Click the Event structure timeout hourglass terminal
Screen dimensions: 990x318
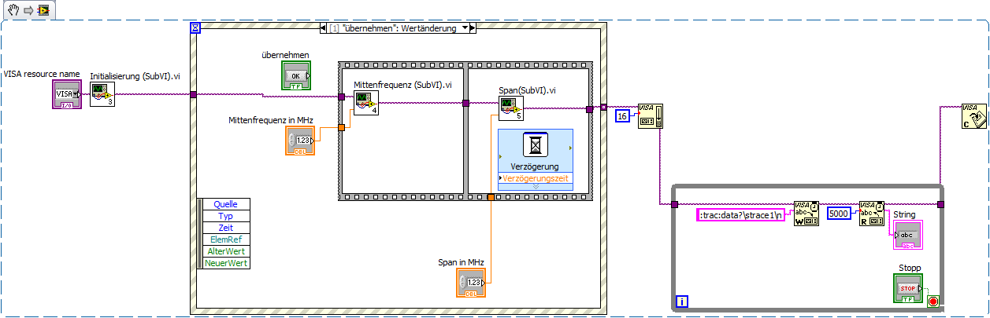click(196, 27)
